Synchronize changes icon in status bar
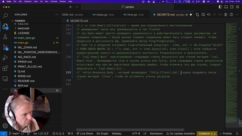The width and height of the screenshot is (242, 136). 23,133
